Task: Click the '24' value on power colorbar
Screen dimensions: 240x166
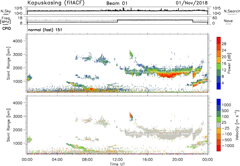Action: pyautogui.click(x=224, y=50)
